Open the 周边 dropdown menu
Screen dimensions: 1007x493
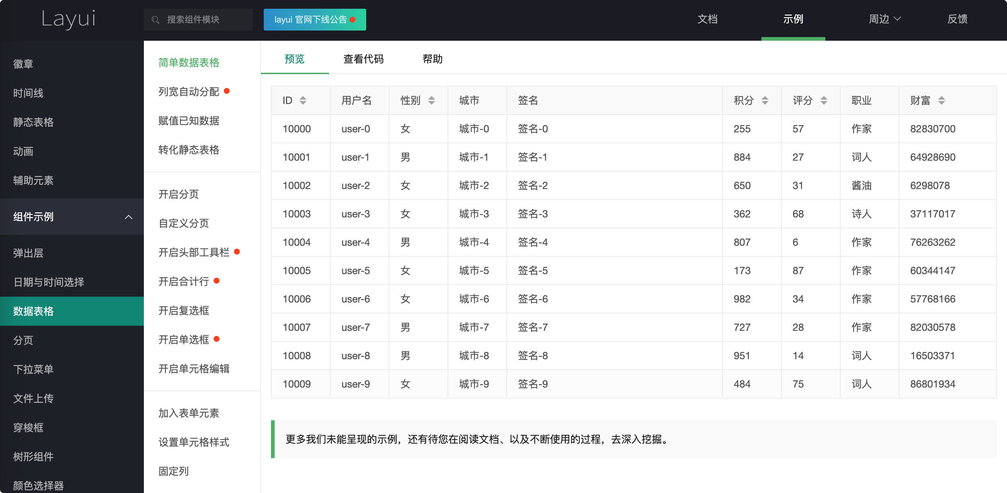point(885,19)
